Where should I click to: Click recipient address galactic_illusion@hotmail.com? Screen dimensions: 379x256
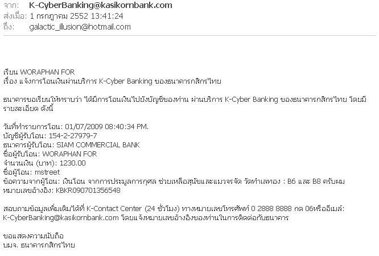pyautogui.click(x=80, y=27)
